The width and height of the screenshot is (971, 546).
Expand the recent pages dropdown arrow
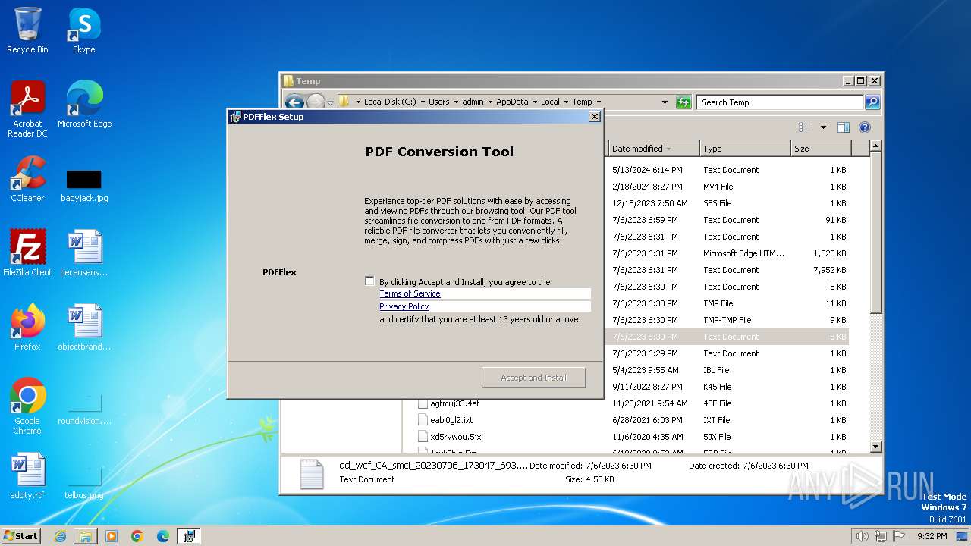click(x=330, y=102)
